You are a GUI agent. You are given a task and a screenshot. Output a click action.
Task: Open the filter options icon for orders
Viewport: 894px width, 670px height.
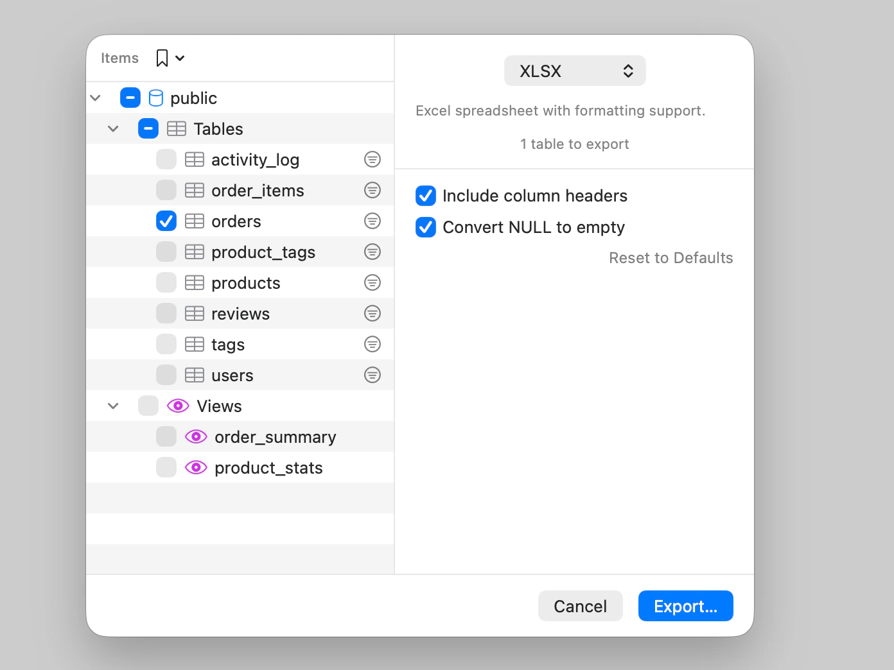372,221
